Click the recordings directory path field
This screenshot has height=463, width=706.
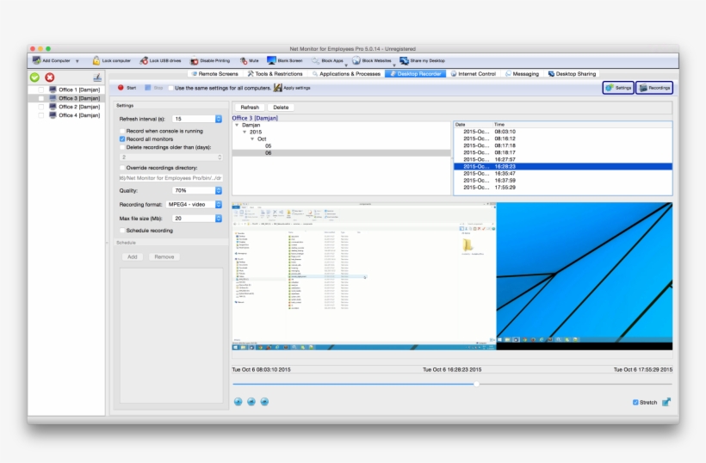point(170,178)
